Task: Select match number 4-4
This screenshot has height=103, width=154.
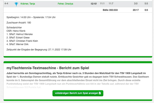Action: [x=6, y=4]
